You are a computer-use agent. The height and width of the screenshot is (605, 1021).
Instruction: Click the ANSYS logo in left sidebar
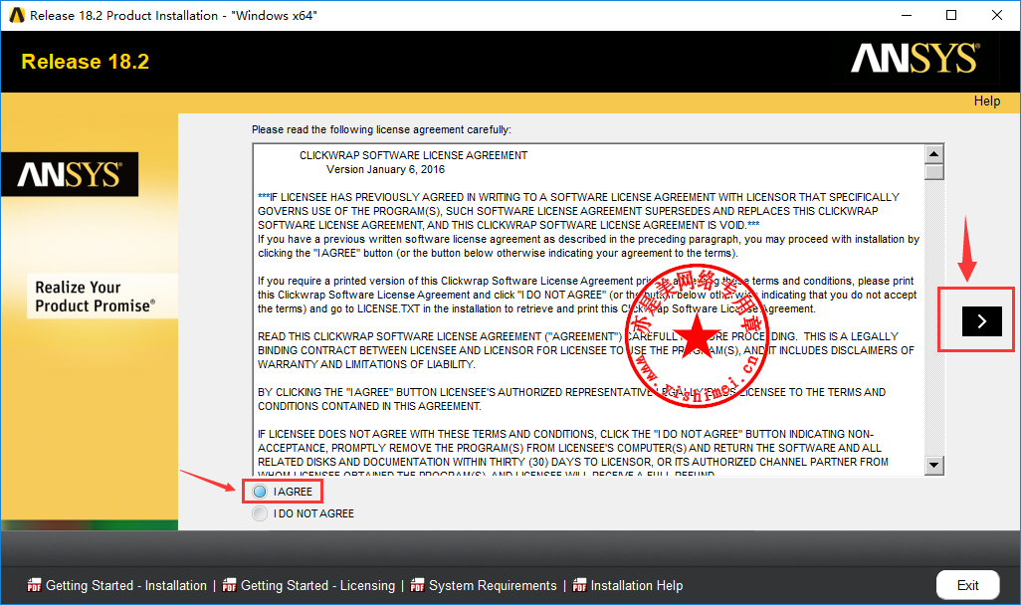(70, 174)
